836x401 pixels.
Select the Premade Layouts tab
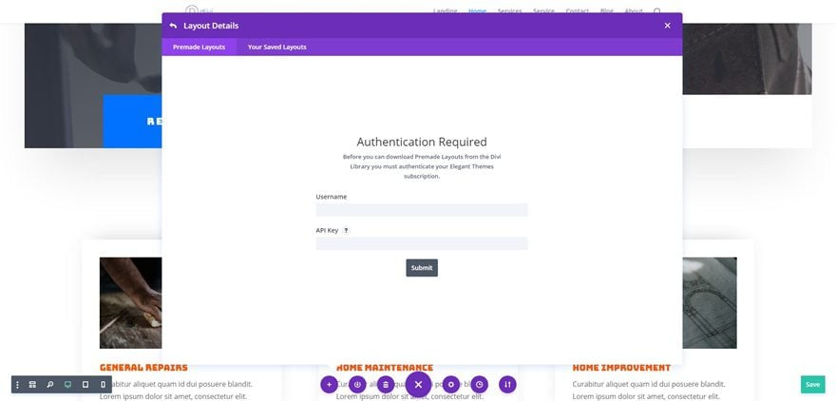click(x=199, y=47)
